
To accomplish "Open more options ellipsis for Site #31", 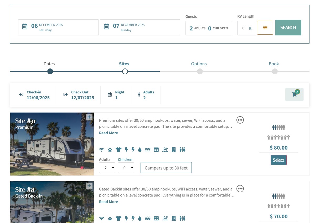I will coord(240,120).
